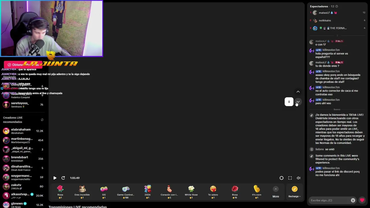This screenshot has height=208, width=370.
Task: Open the player settings gear
Action: pyautogui.click(x=282, y=178)
